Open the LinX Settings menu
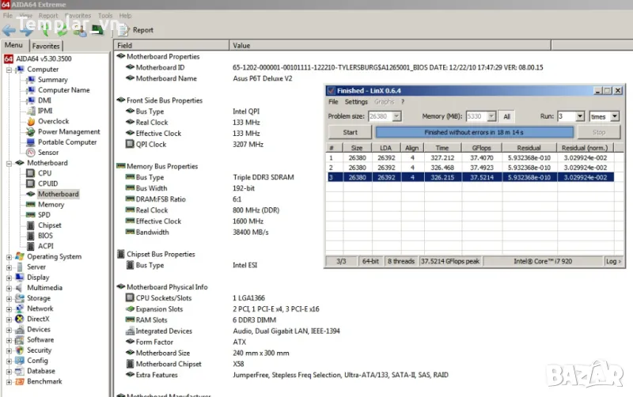 tap(356, 102)
